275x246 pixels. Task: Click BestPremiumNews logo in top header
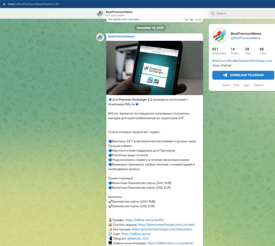pyautogui.click(x=100, y=13)
